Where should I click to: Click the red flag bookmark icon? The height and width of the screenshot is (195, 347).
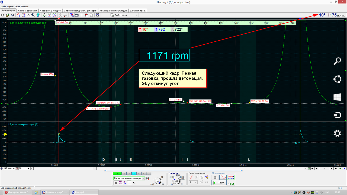point(86,15)
